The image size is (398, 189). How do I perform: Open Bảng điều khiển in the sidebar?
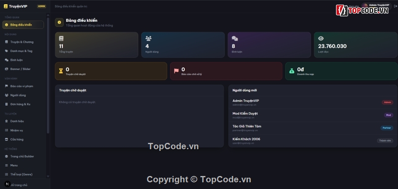pos(23,25)
